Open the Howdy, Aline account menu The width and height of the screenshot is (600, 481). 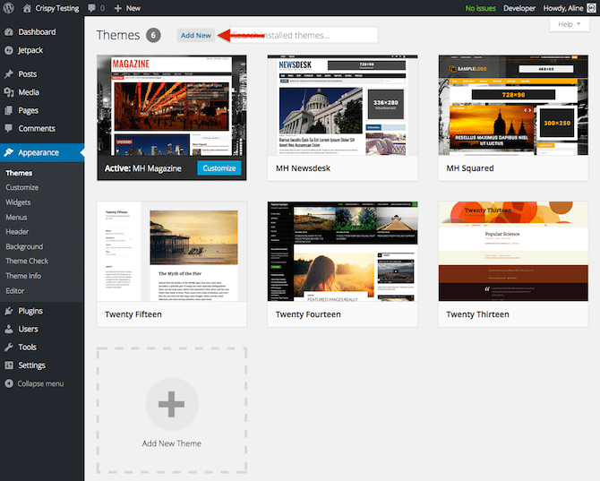(x=569, y=8)
